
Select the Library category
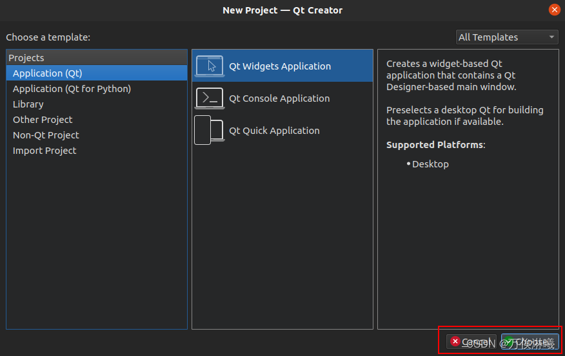tap(97, 104)
